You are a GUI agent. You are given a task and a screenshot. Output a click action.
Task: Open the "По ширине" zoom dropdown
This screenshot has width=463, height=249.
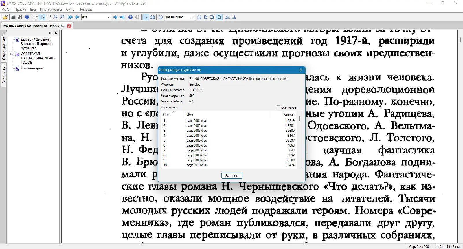pos(192,17)
